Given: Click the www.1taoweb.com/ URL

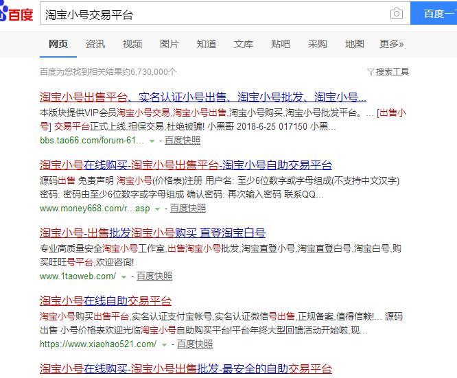Looking at the screenshot, I should click(x=78, y=276).
